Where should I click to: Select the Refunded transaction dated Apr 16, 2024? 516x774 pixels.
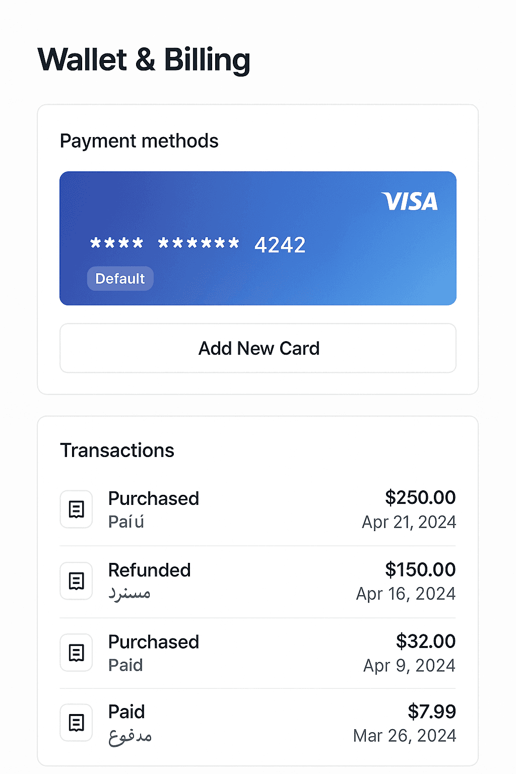149,580
